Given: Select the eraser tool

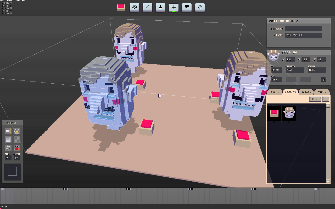Looking at the screenshot, I should pos(135,7).
